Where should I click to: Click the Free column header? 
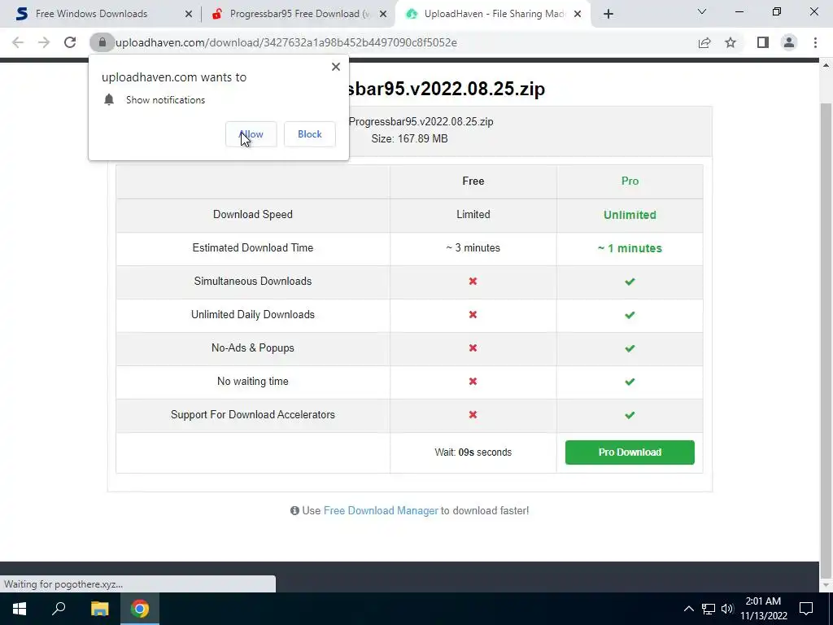point(473,181)
